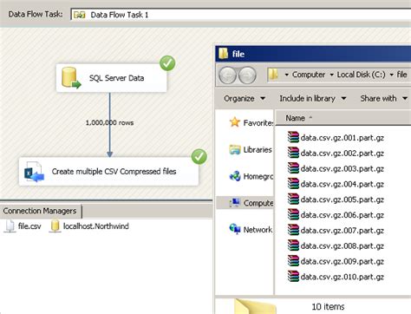Select the localhost.Northwind connection manager icon
The height and width of the screenshot is (314, 411).
coord(55,226)
